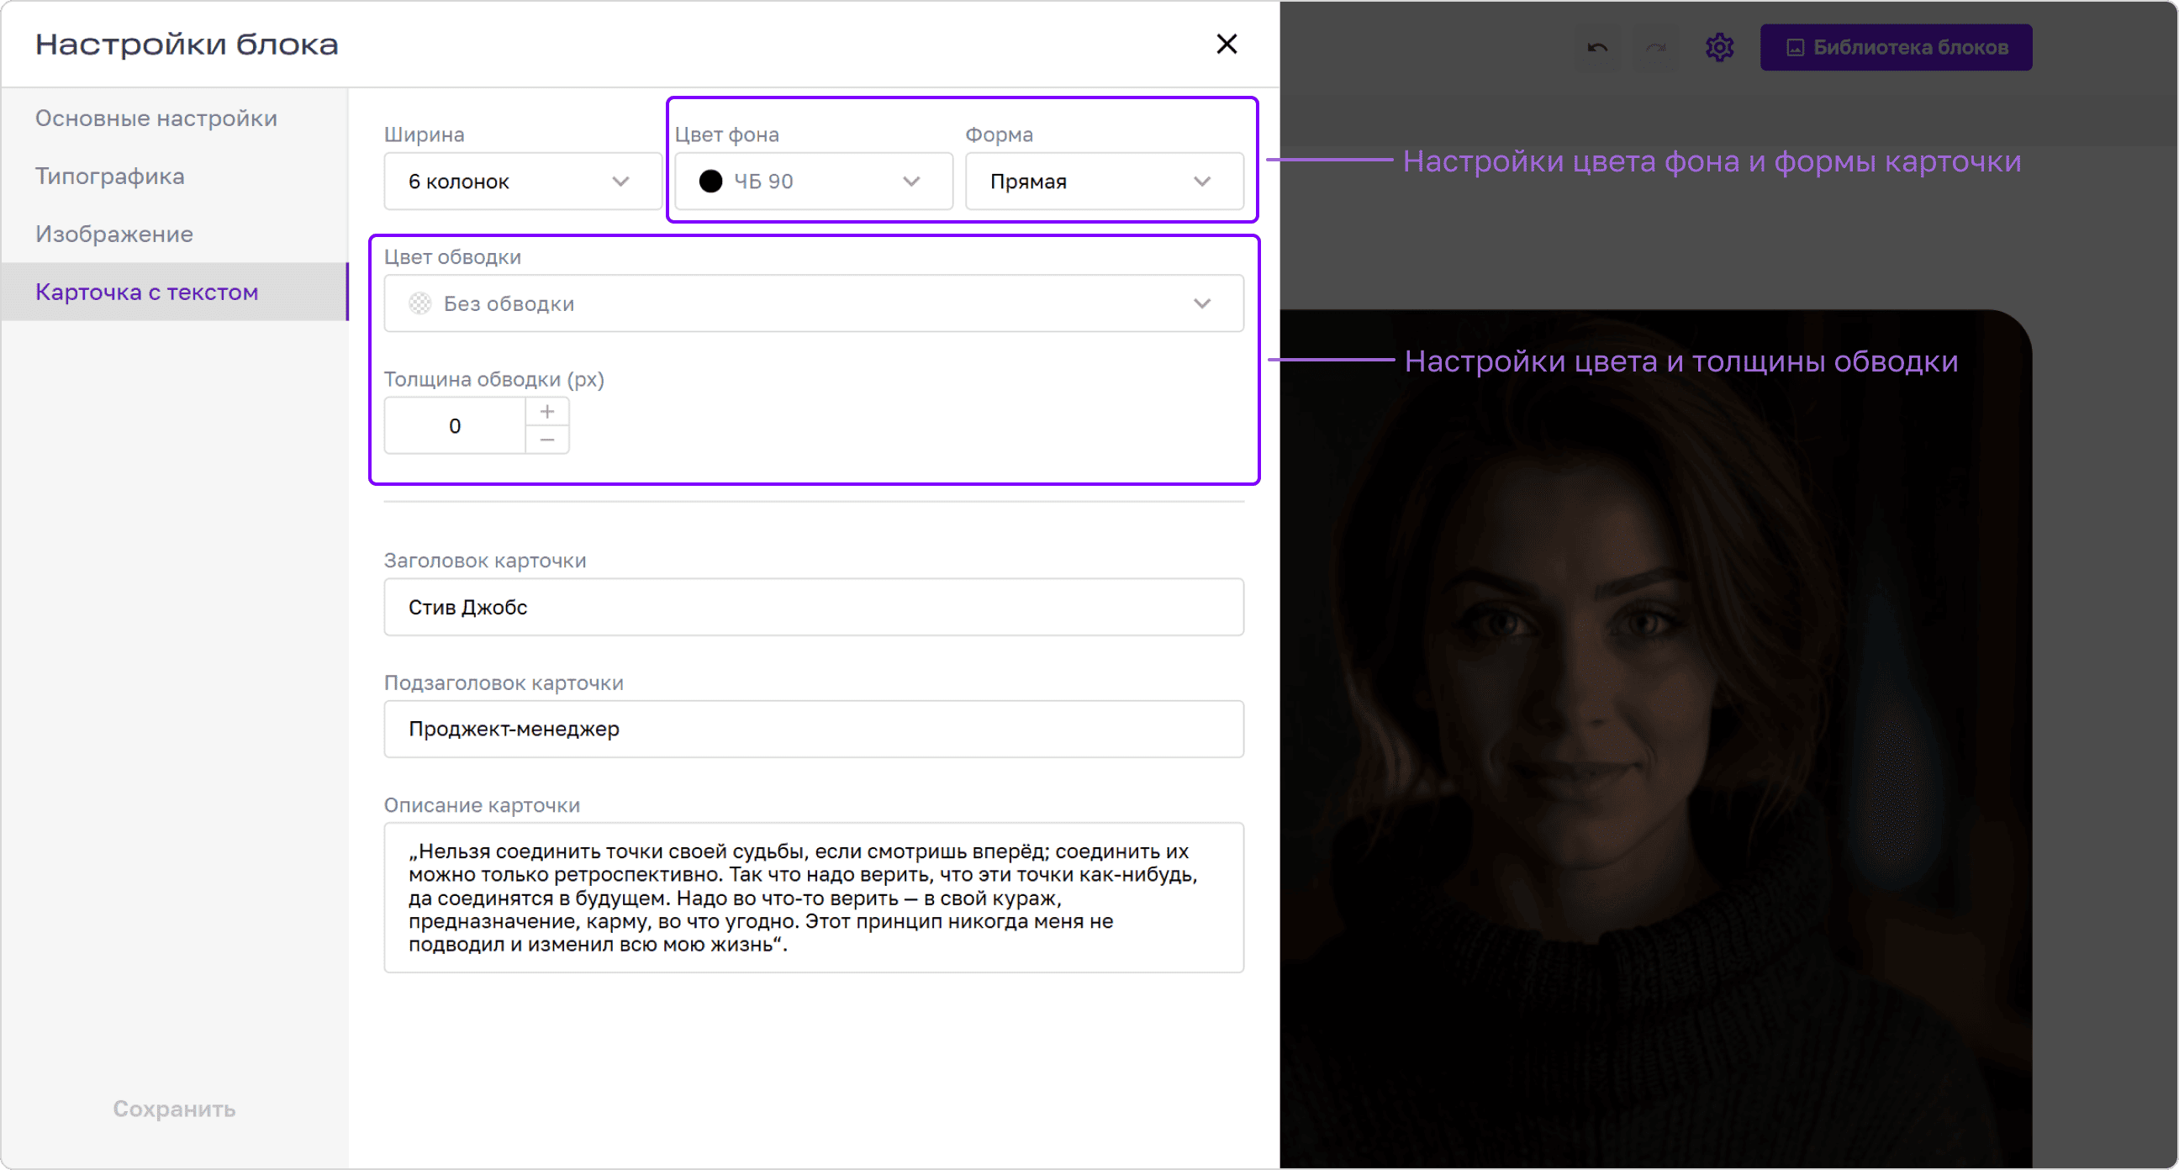Decrease border thickness with minus stepper
2179x1170 pixels.
547,440
